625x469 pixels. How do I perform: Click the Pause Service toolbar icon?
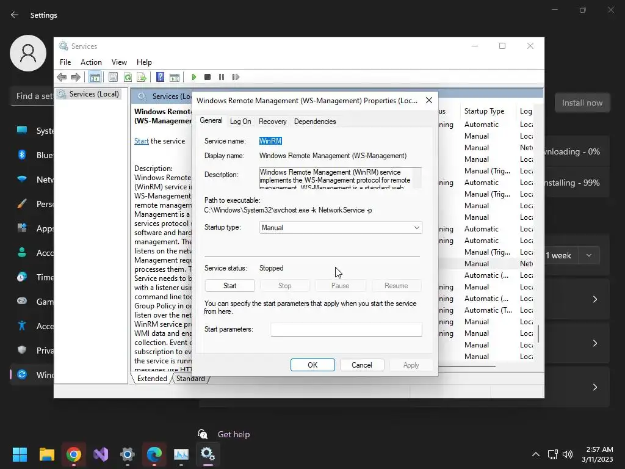point(222,77)
